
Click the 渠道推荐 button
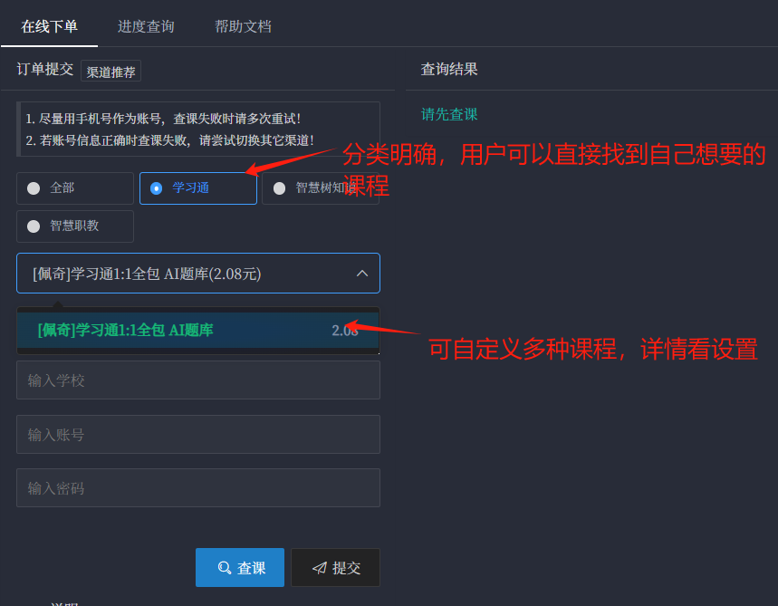coord(110,72)
